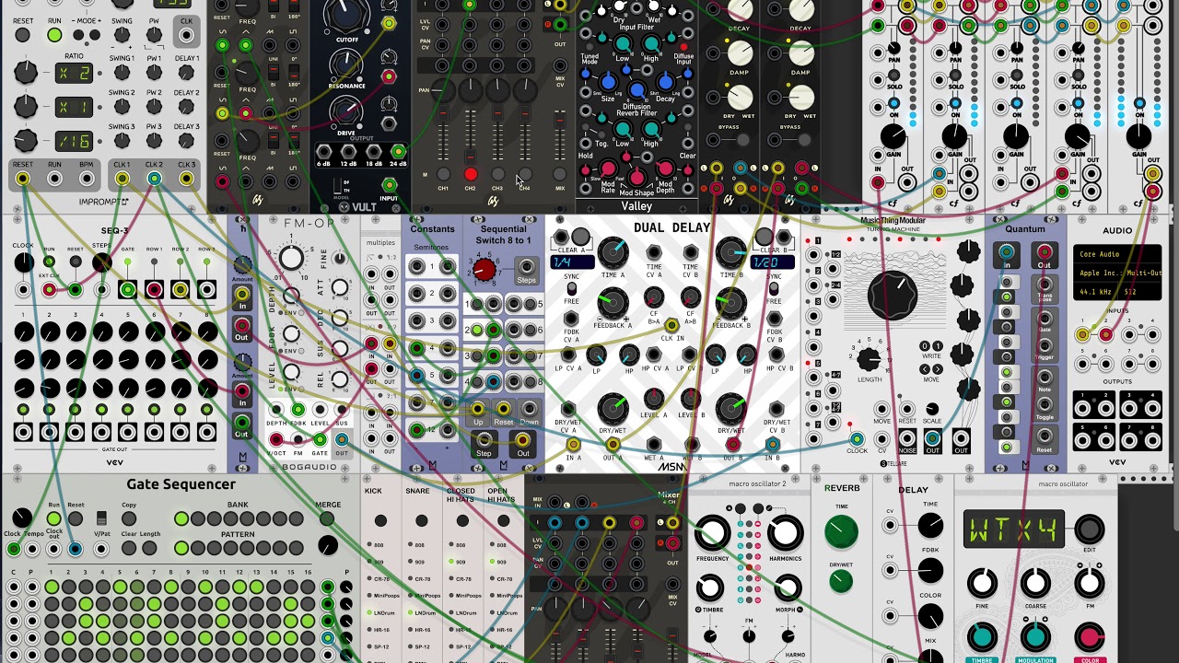Click the CLOCK input jack on the Turing Machine
The width and height of the screenshot is (1179, 663).
coord(857,439)
